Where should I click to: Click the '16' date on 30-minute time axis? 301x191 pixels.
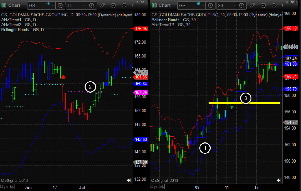[256, 187]
